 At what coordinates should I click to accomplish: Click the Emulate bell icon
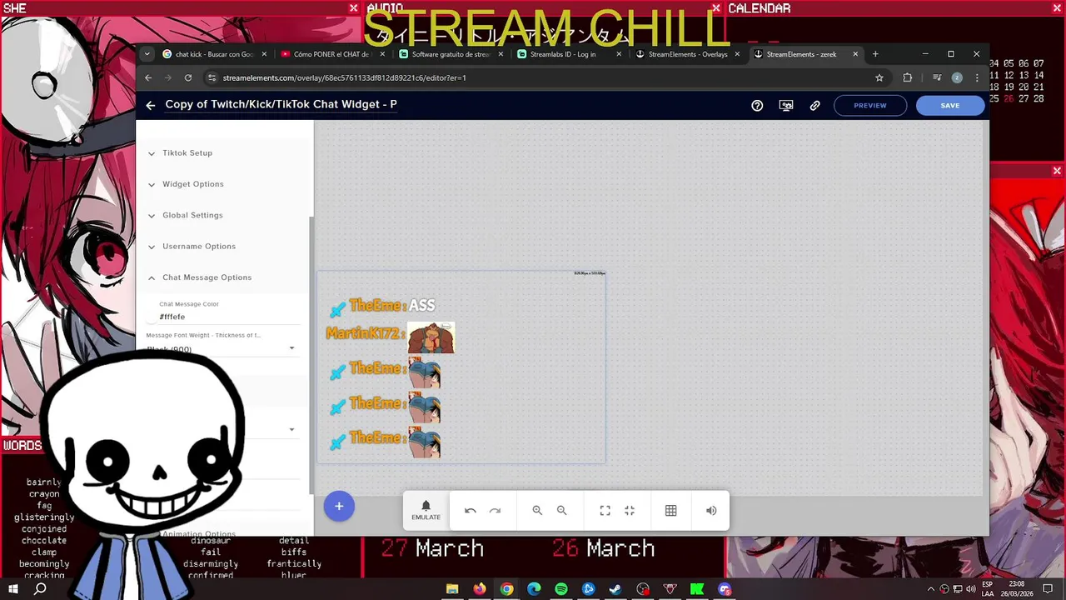[426, 506]
